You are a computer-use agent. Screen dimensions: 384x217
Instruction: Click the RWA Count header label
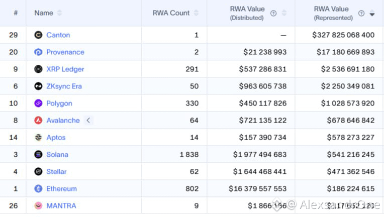(x=171, y=13)
